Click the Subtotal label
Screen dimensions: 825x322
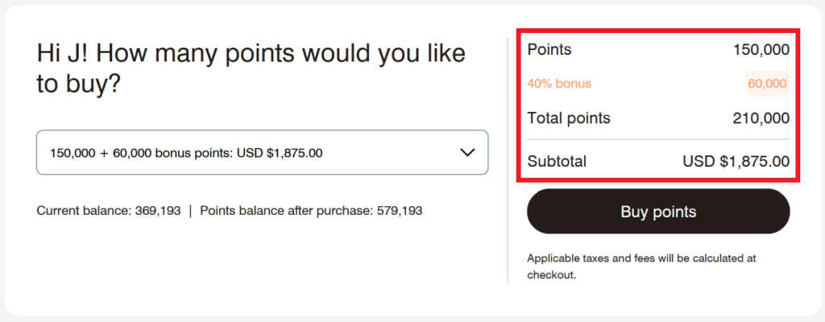(557, 162)
